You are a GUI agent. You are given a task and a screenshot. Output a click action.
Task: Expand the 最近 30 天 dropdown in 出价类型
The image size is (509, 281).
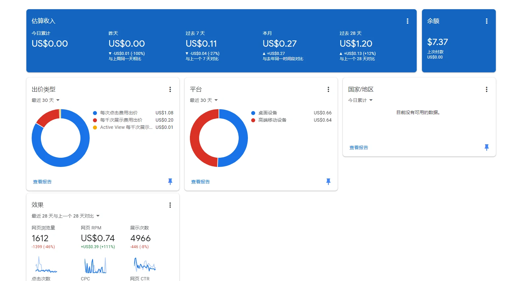(45, 100)
